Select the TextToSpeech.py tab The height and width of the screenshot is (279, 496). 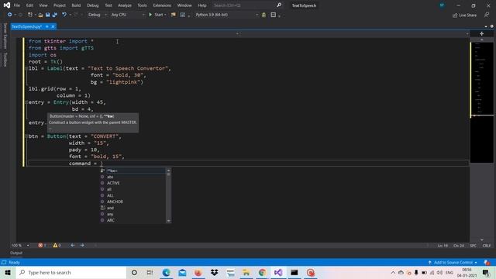26,26
